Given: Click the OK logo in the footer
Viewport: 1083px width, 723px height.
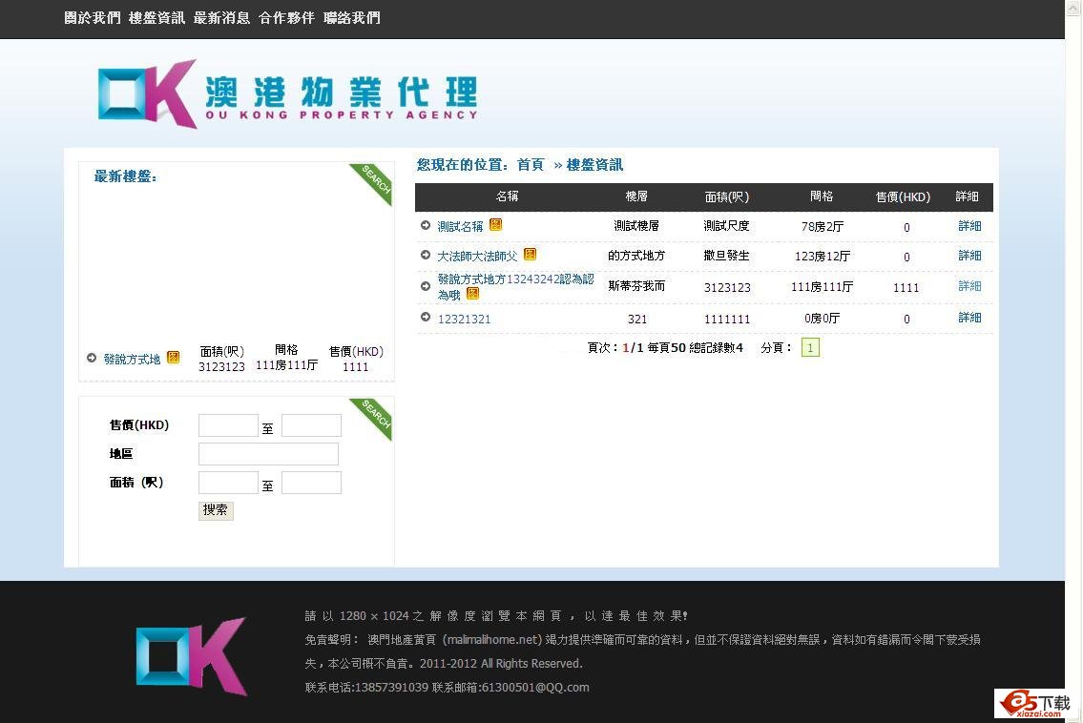Looking at the screenshot, I should point(192,656).
